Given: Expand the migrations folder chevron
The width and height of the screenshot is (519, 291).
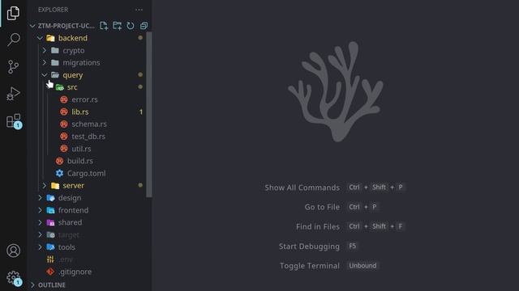Looking at the screenshot, I should click(45, 63).
